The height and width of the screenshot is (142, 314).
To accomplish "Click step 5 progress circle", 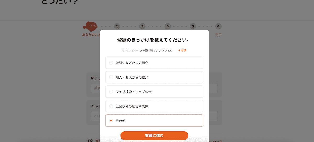I will (x=193, y=26).
